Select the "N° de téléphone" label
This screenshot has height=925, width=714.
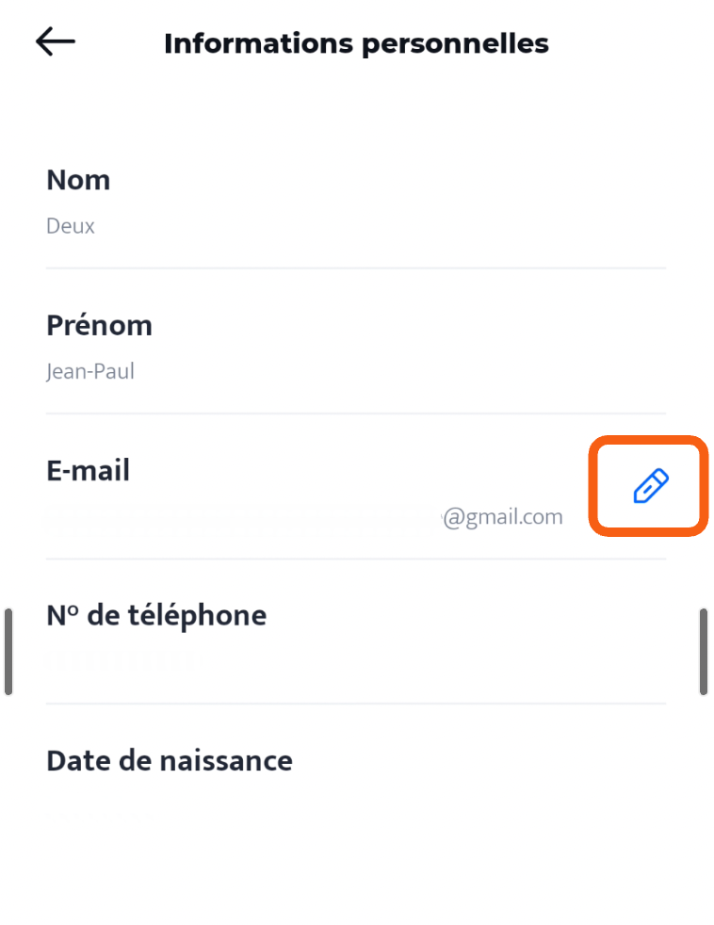(x=156, y=615)
